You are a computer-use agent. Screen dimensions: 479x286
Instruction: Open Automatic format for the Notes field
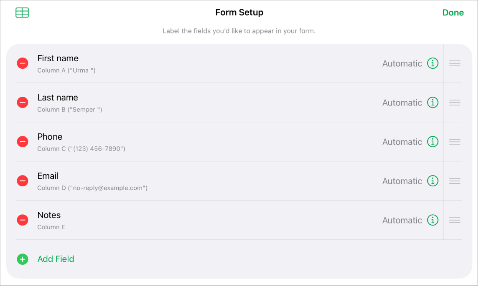point(402,220)
